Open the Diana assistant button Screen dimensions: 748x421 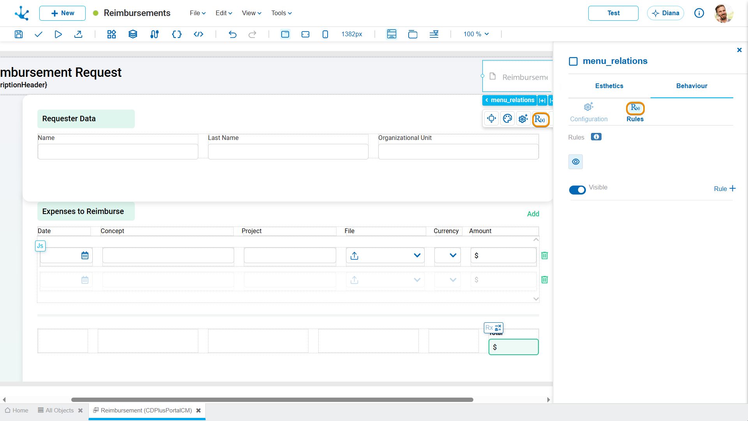tap(665, 13)
